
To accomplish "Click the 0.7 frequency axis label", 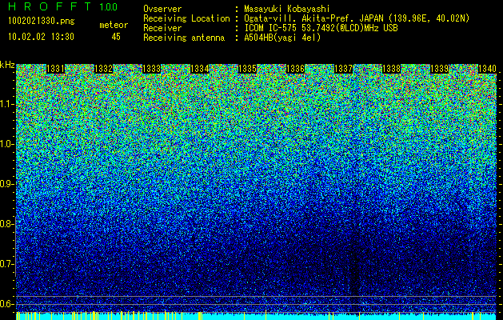I will (x=6, y=264).
